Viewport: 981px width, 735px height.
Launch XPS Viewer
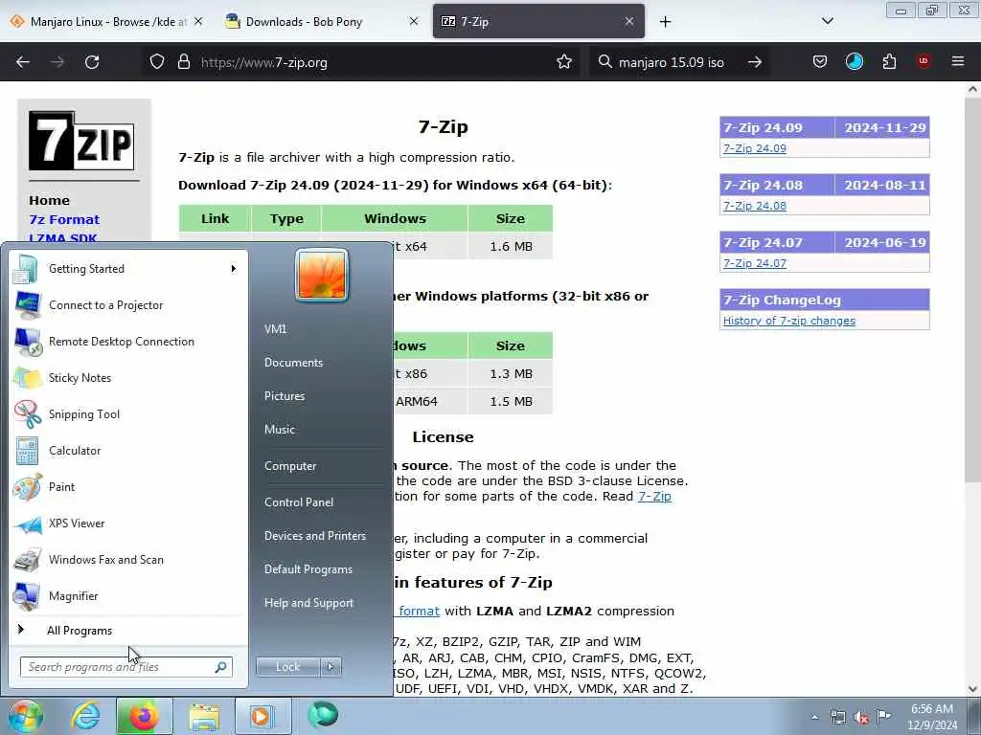pos(127,523)
